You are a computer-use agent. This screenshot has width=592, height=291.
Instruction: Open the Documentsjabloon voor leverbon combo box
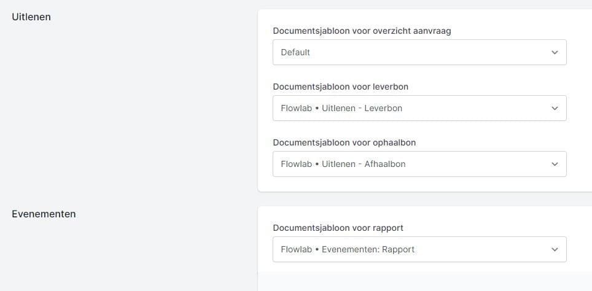(419, 108)
